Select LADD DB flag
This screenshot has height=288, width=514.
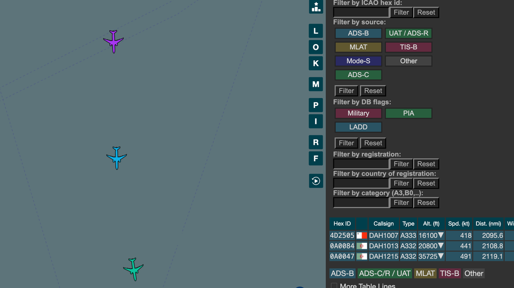[358, 127]
